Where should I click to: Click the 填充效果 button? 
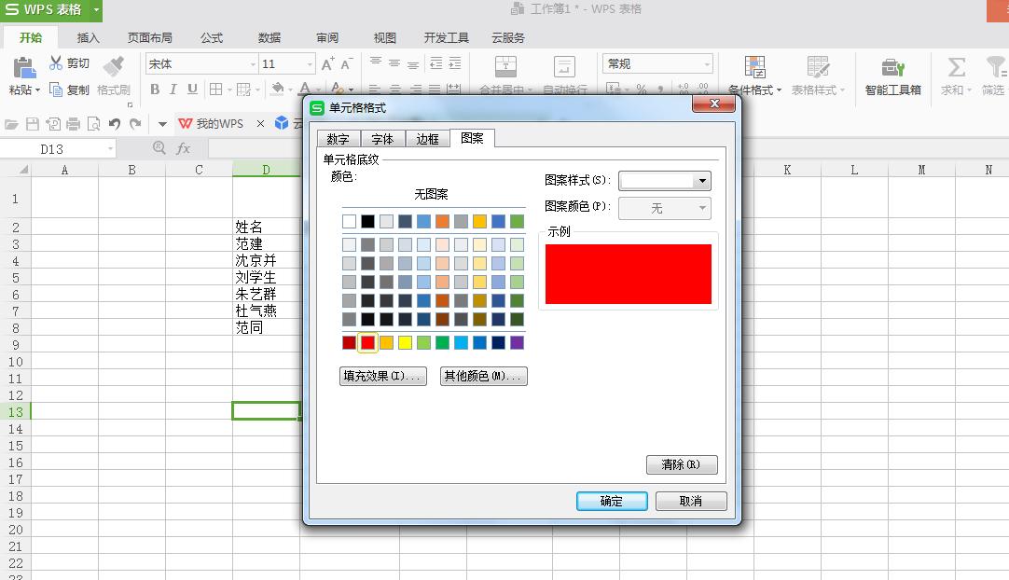(382, 376)
